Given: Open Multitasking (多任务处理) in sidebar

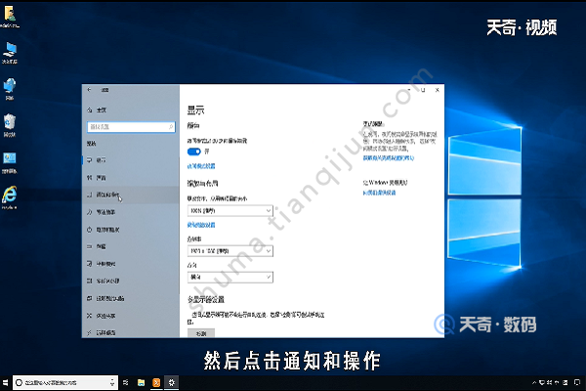Looking at the screenshot, I should pyautogui.click(x=131, y=281).
